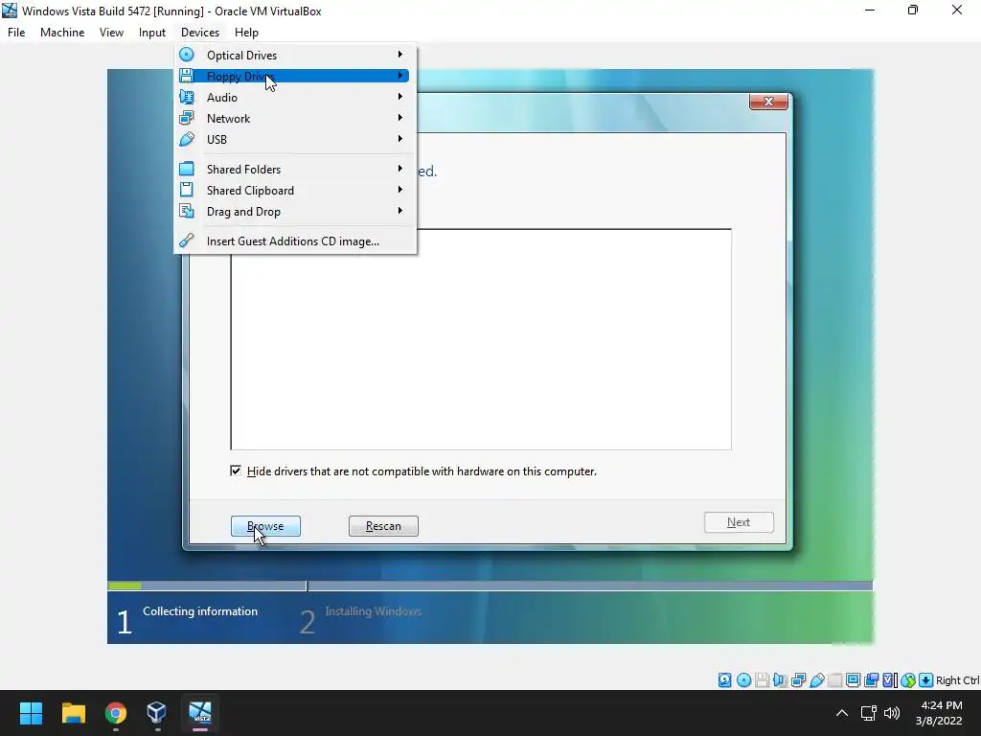This screenshot has height=736, width=981.
Task: Click keyboard capture arrow indicator near Right Ctrl
Action: tap(926, 680)
